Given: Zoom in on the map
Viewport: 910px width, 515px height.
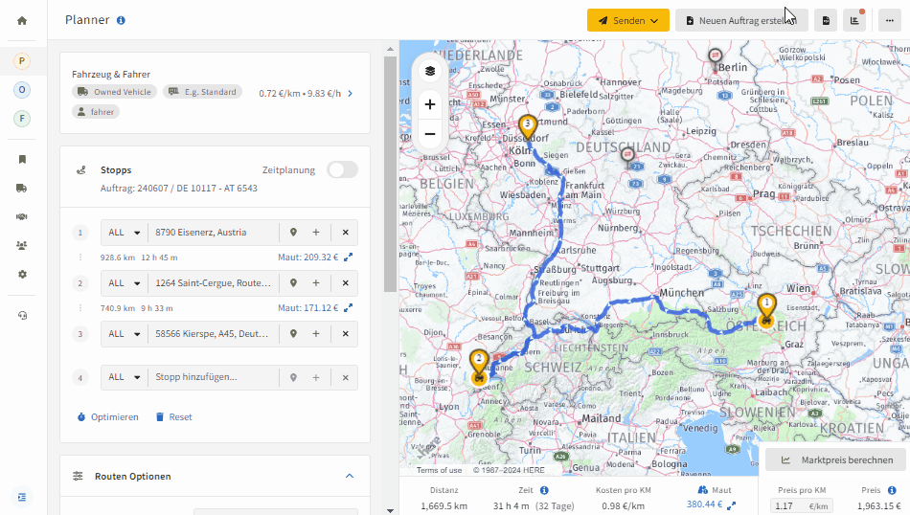Looking at the screenshot, I should tap(430, 104).
